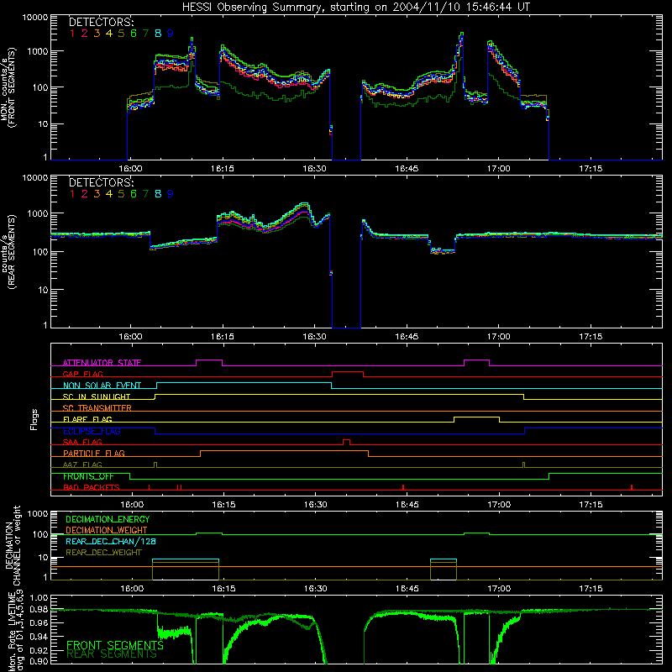This screenshot has height=672, width=672.
Task: Click DETECTORS: legend in front segments plot
Action: click(x=101, y=23)
